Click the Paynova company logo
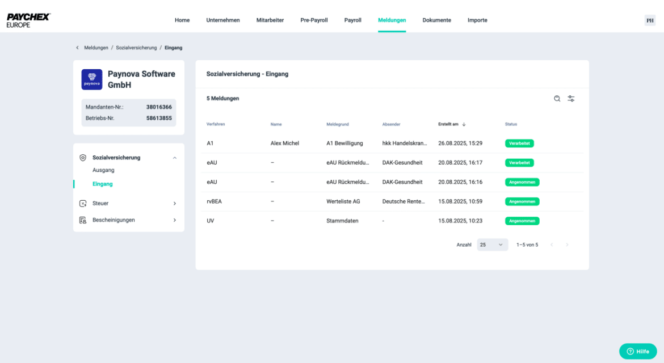Screen dimensions: 664x363 92,79
